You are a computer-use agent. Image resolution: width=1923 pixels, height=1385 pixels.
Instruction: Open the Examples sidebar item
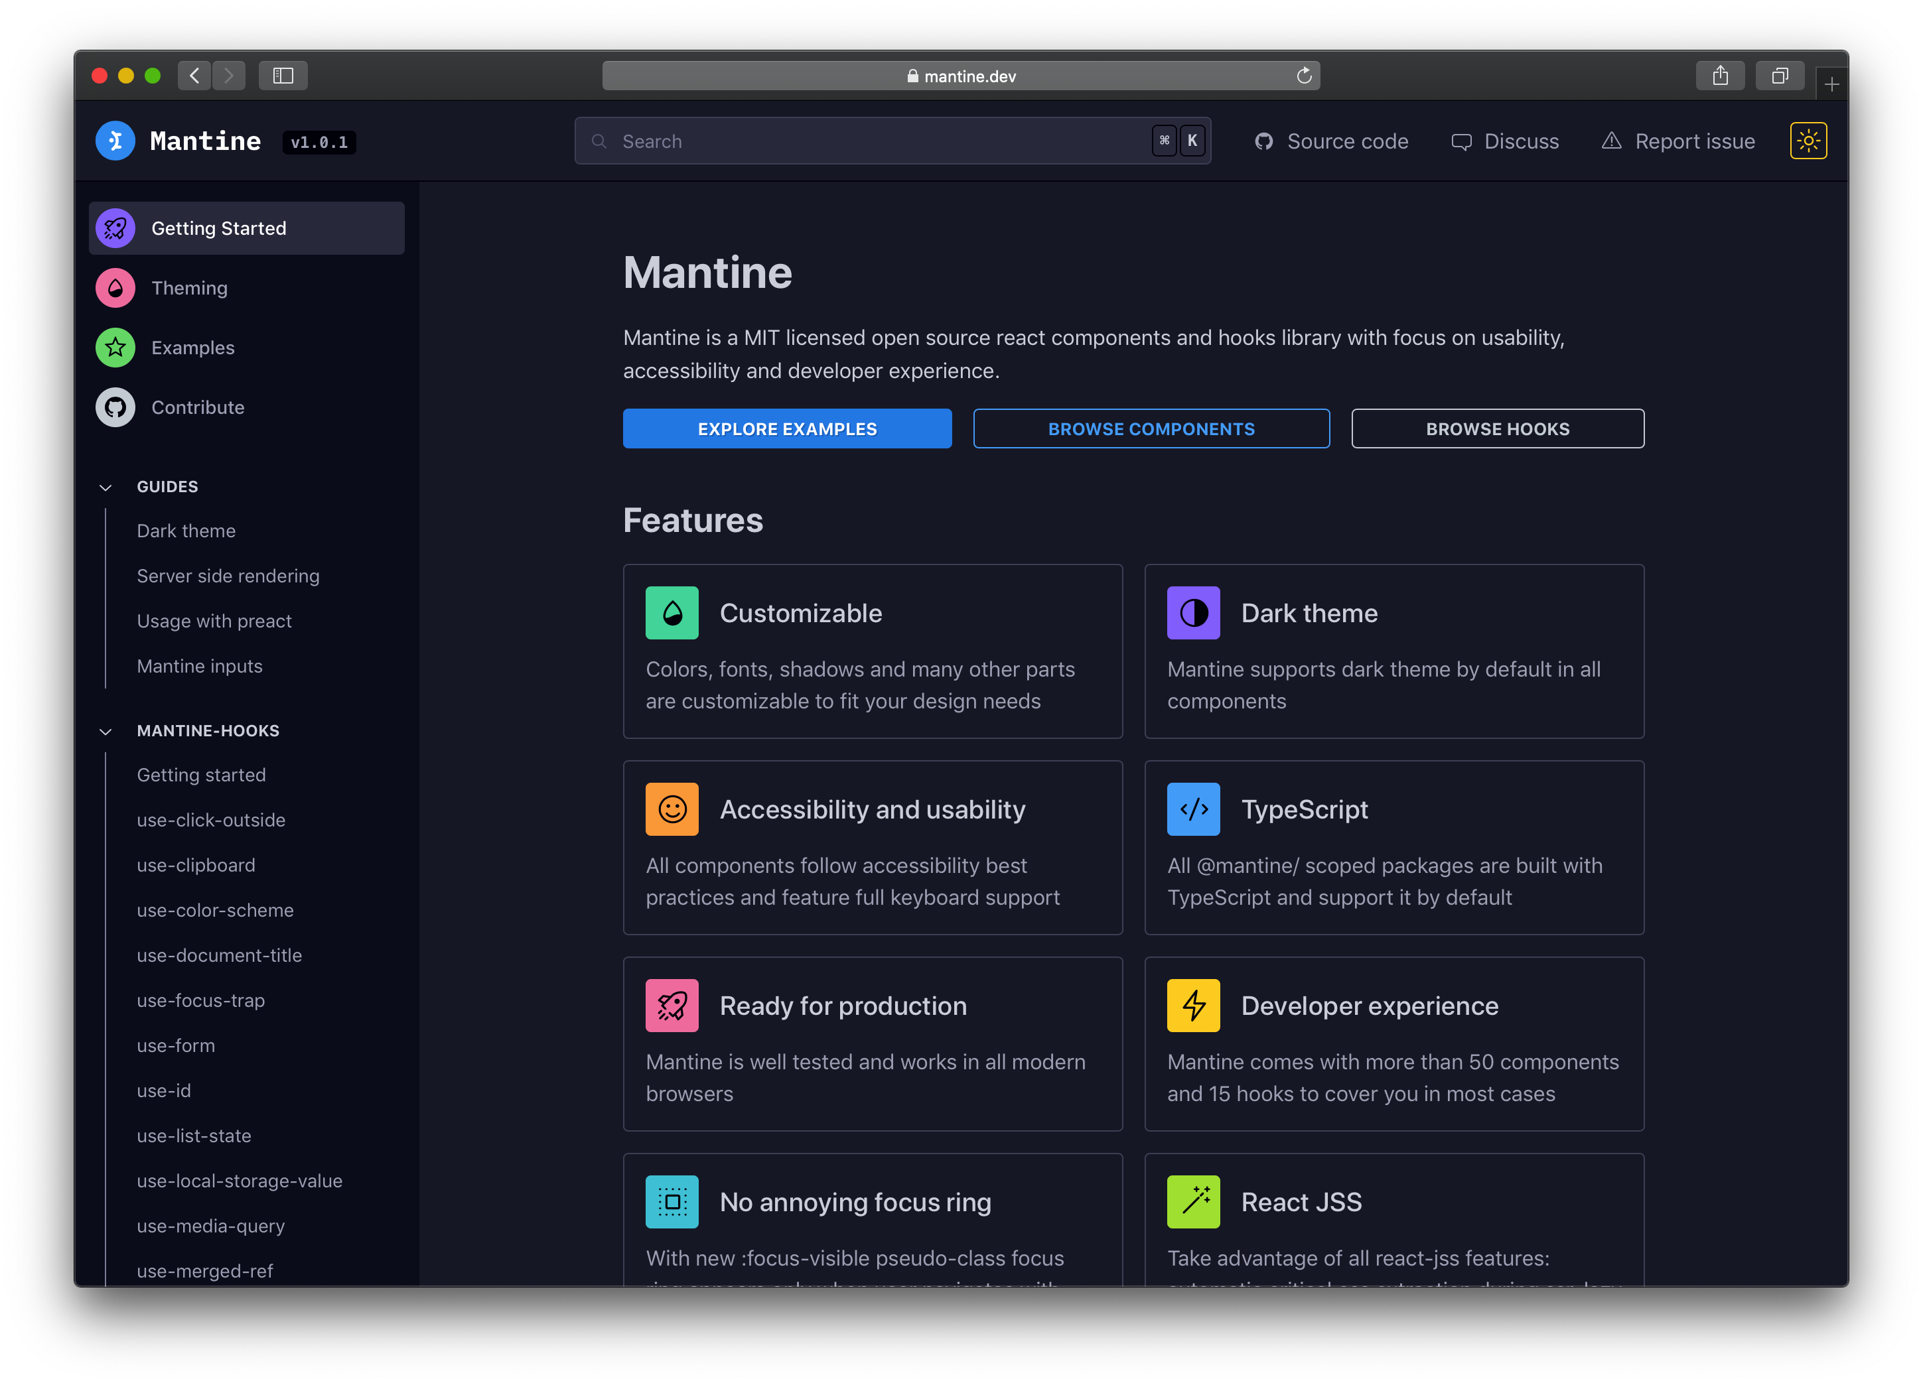247,348
